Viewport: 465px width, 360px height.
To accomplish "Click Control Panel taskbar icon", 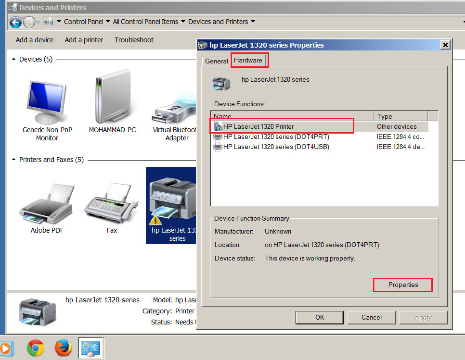I will (91, 348).
